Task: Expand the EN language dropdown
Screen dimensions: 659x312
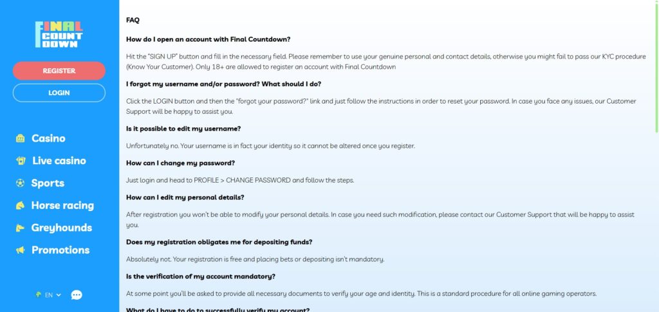Action: [x=52, y=295]
